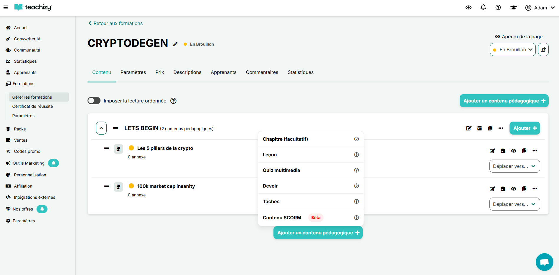This screenshot has width=559, height=275.
Task: Open the live chat bubble widget
Action: 544,262
